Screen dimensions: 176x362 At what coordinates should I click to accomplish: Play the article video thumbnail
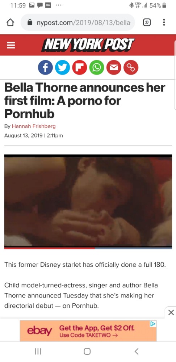click(88, 202)
